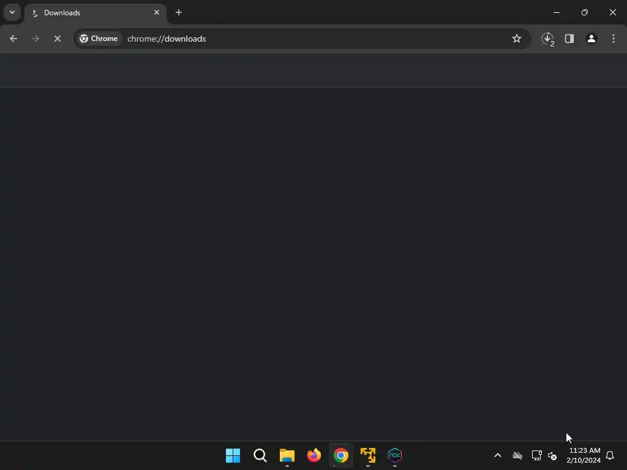627x470 pixels.
Task: Open the profile avatar menu
Action: pyautogui.click(x=591, y=39)
